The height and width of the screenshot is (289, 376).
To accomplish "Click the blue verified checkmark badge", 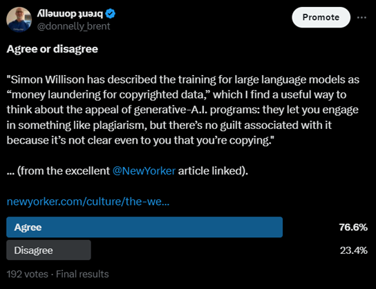I will pyautogui.click(x=111, y=14).
